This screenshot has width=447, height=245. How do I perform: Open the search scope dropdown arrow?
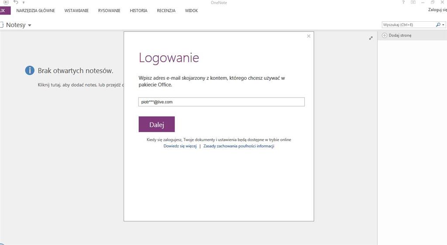[x=444, y=25]
